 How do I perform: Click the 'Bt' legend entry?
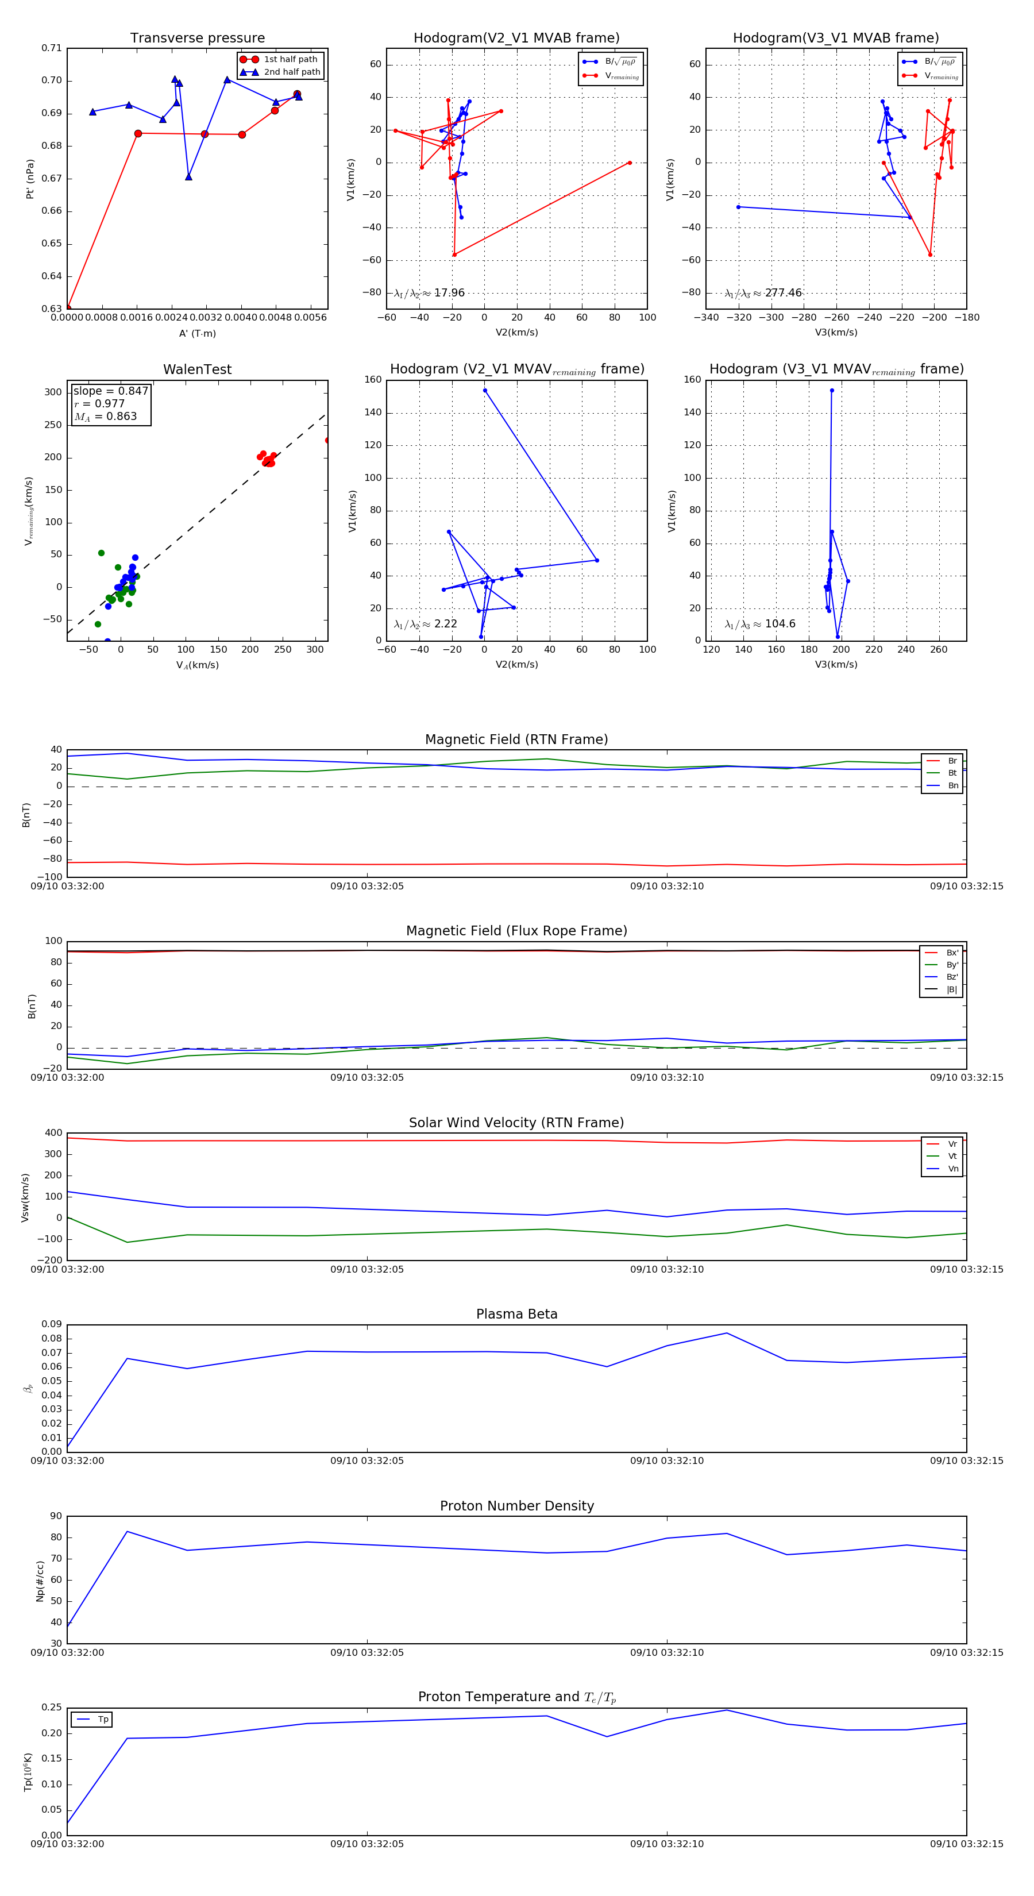coord(942,773)
